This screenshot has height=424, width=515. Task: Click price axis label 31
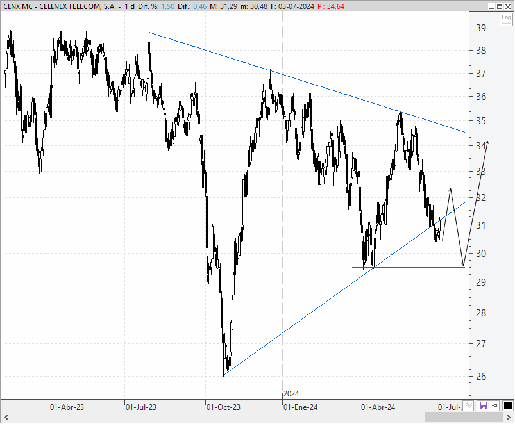click(x=481, y=225)
